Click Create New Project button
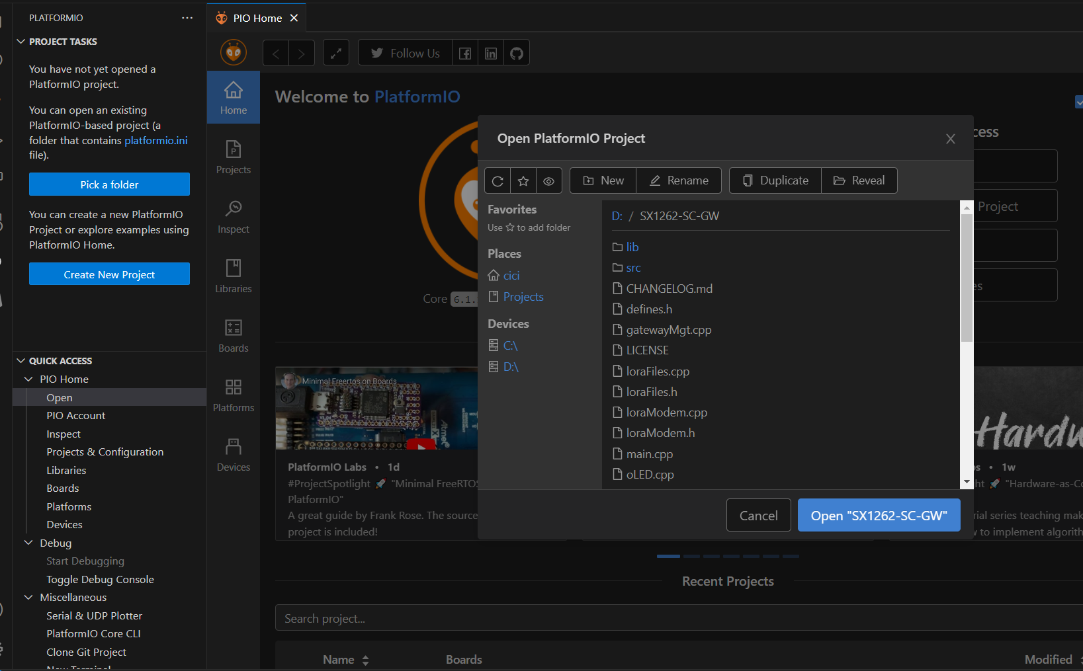This screenshot has height=671, width=1083. click(x=109, y=274)
